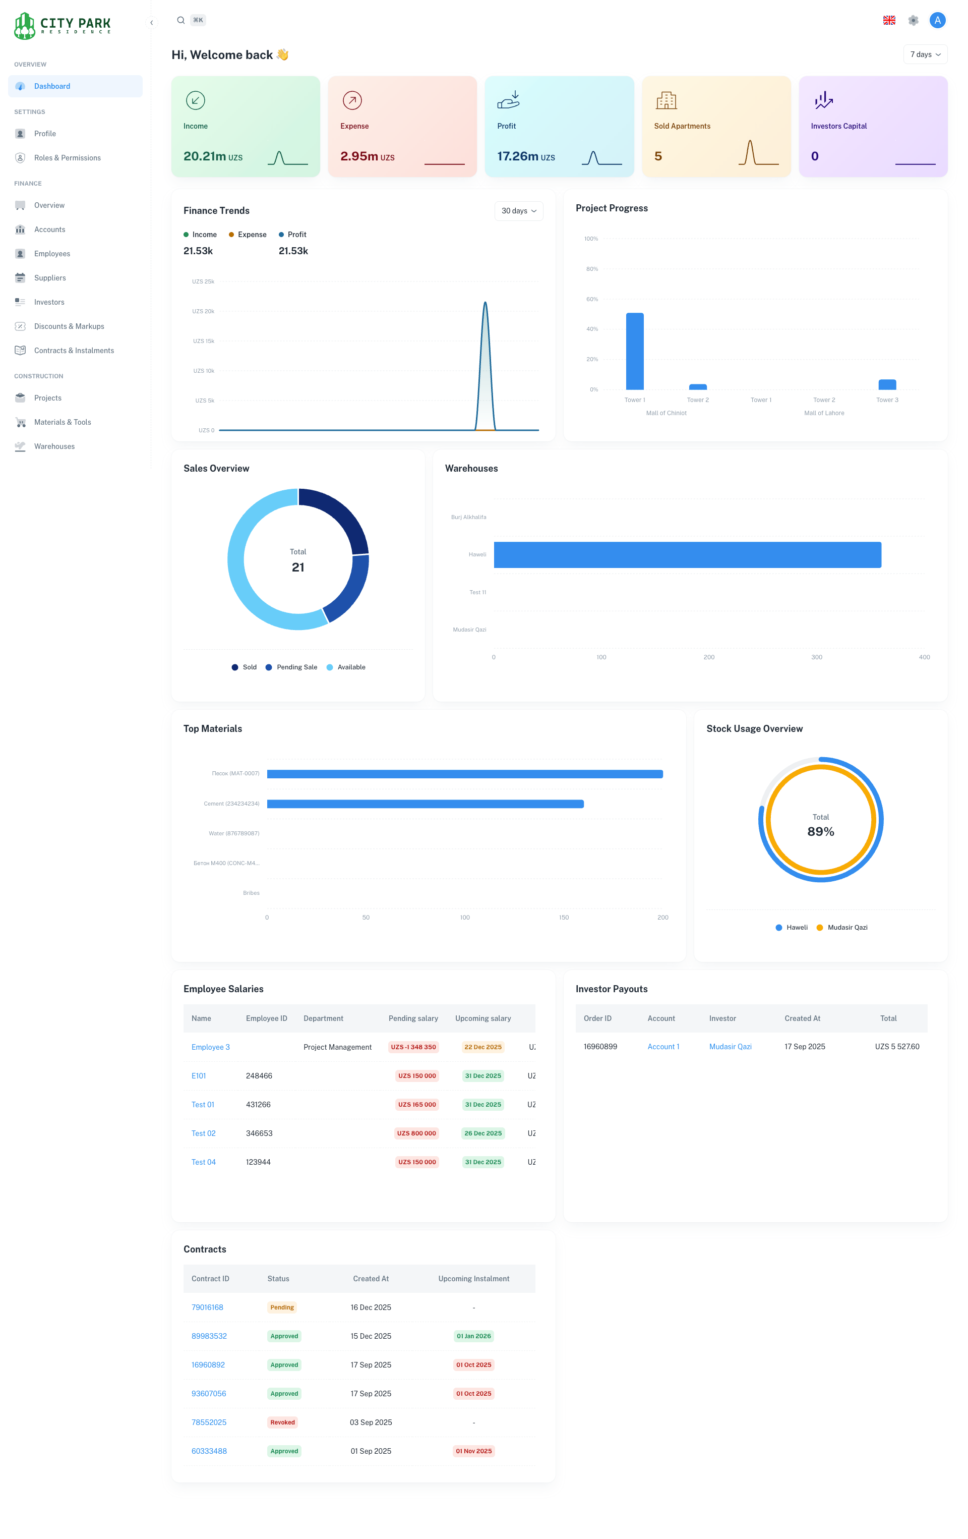Go to Roles & Permissions menu

(67, 158)
